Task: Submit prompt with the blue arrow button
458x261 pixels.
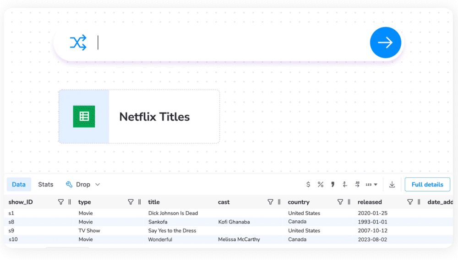Action: click(x=386, y=43)
